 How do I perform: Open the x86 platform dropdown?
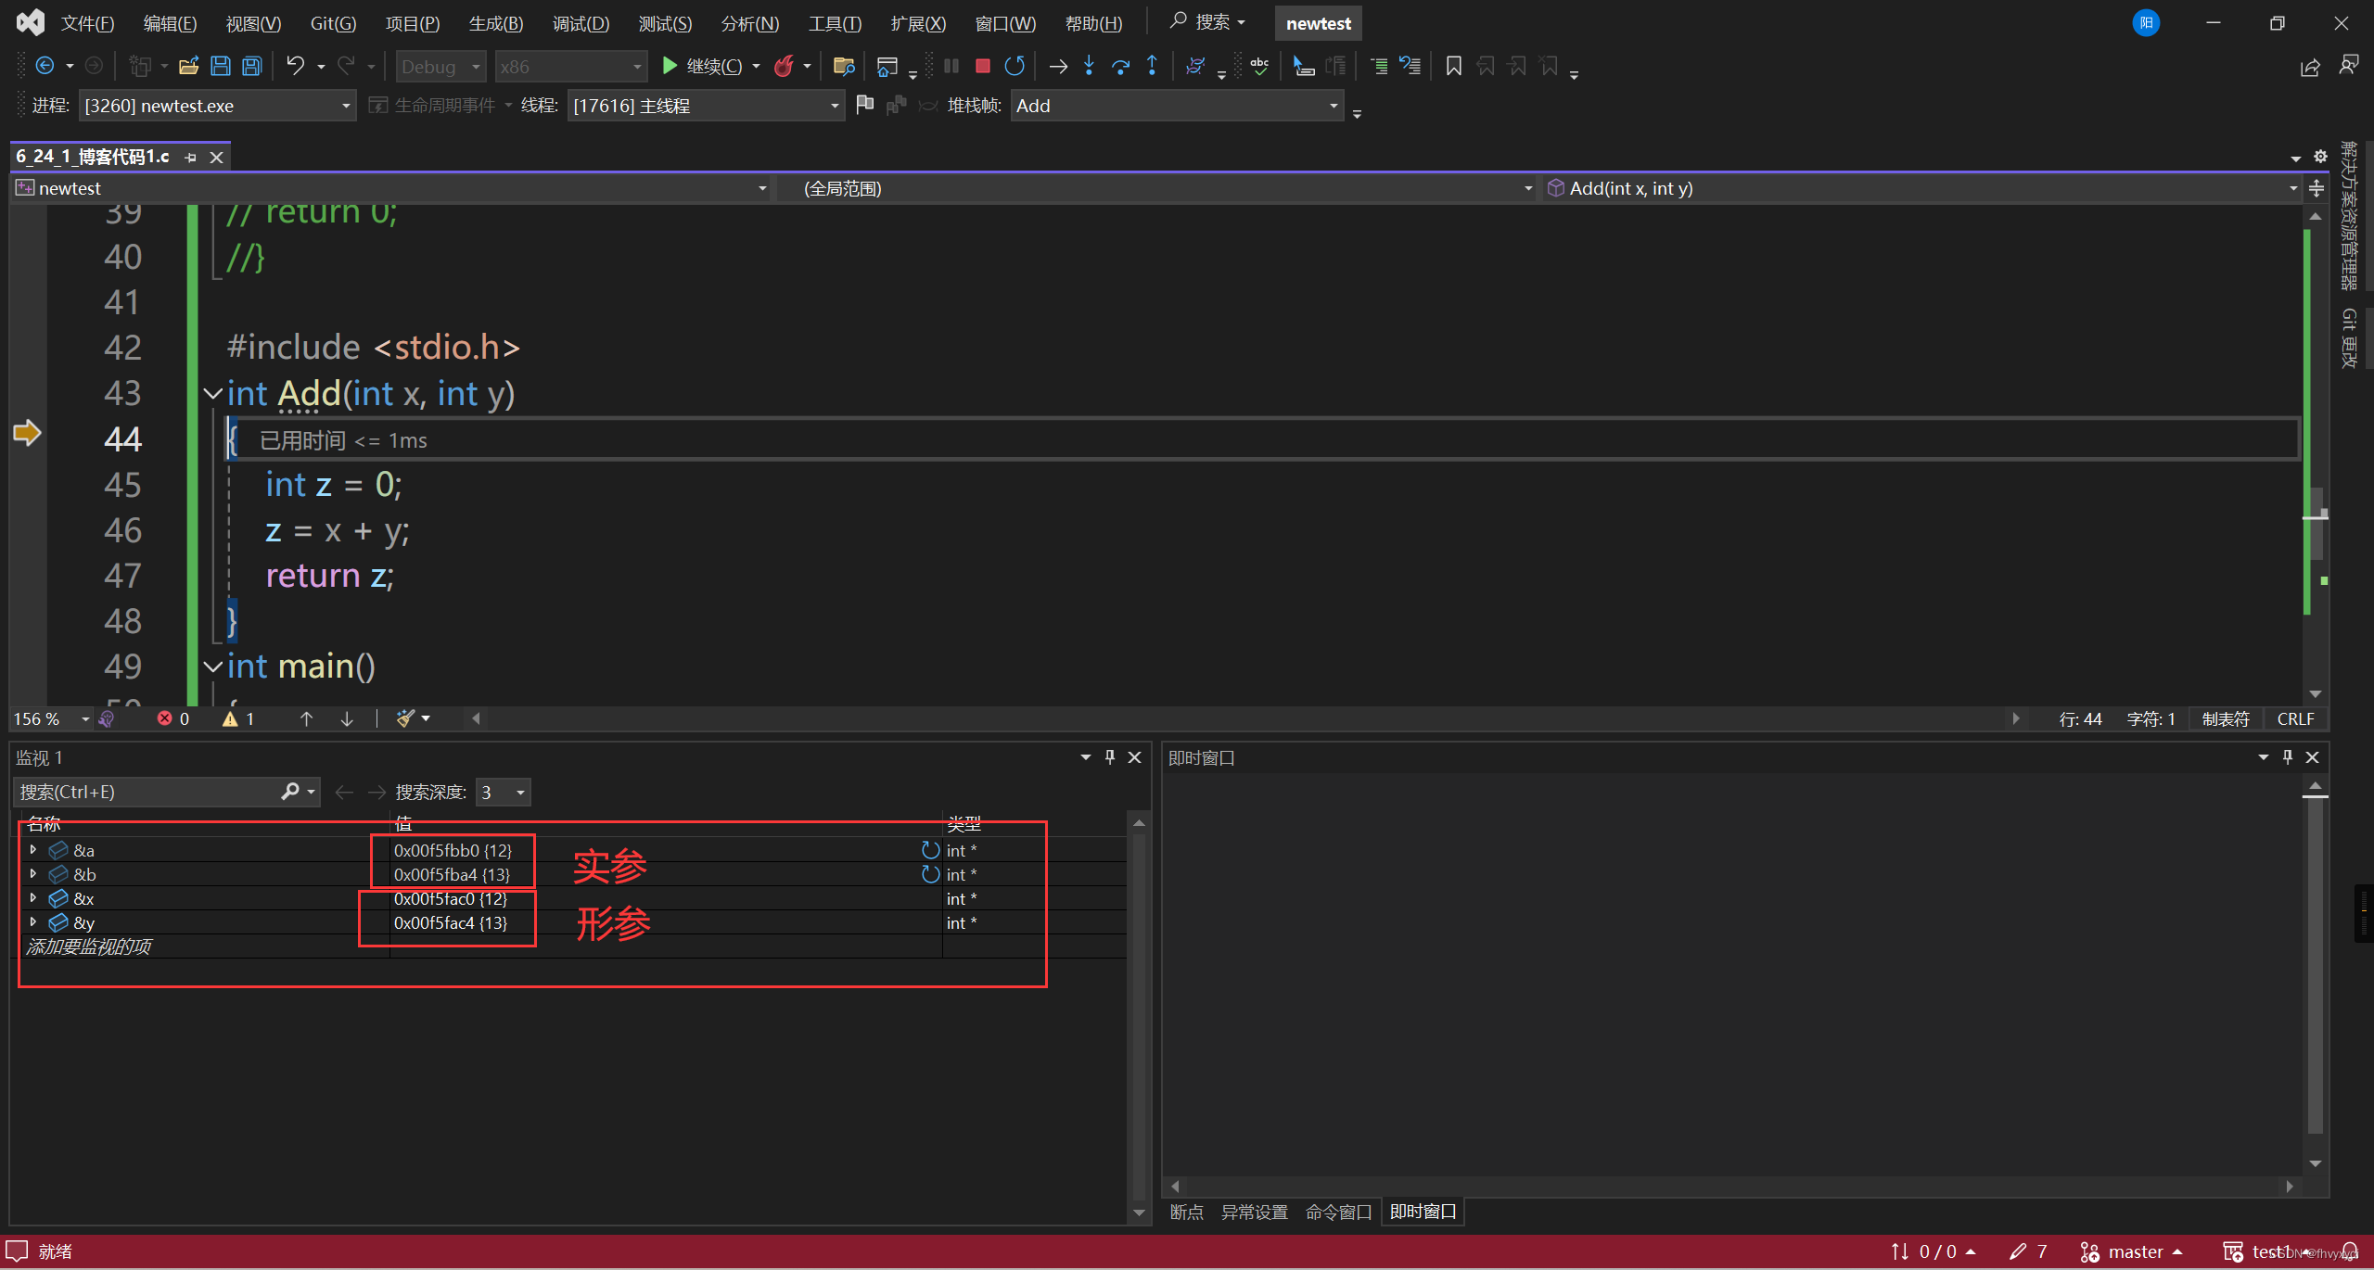click(x=570, y=67)
